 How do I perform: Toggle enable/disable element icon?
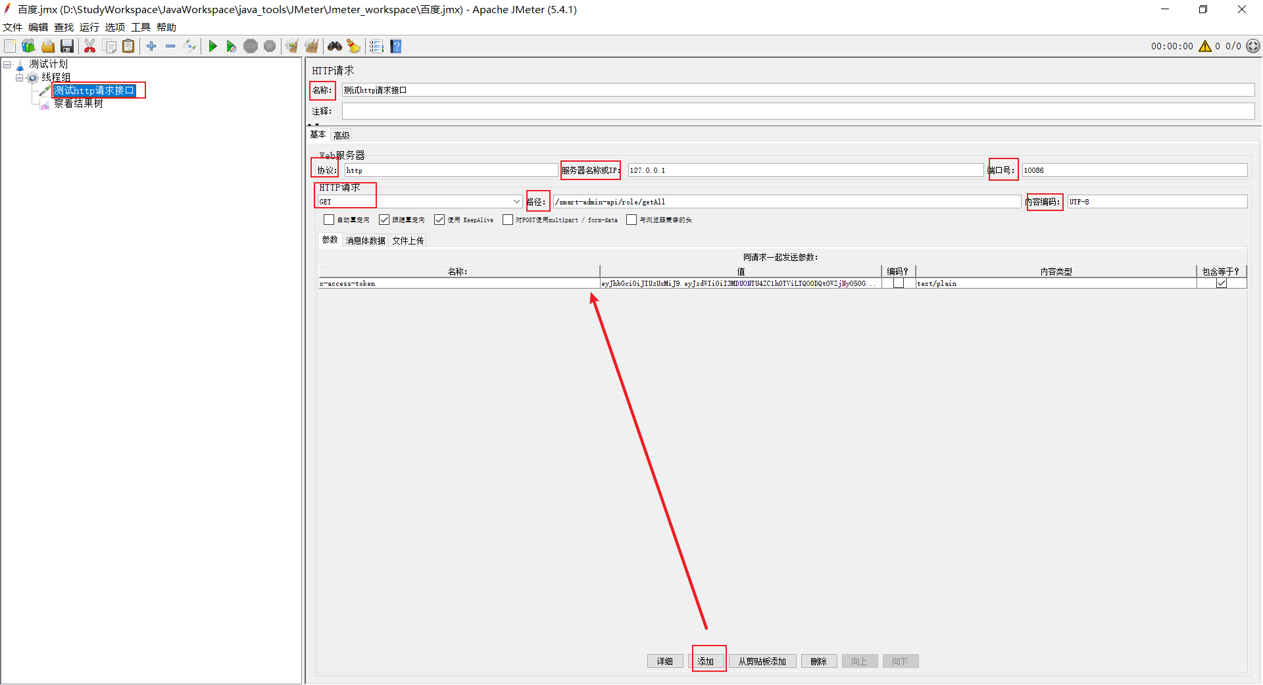[x=189, y=46]
